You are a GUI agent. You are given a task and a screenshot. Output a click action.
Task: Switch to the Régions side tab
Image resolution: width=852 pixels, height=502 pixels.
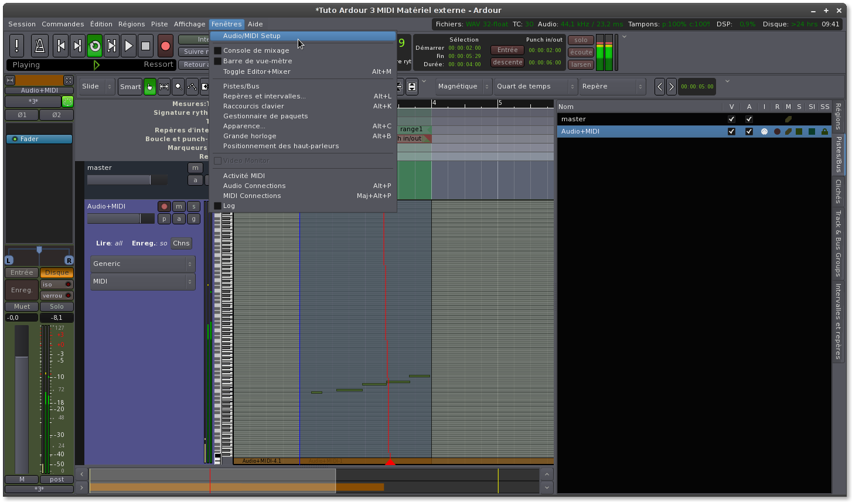(838, 116)
